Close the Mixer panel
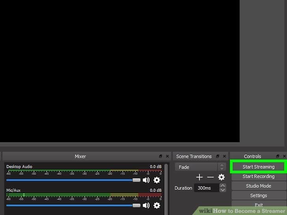287x215 pixels. (167, 156)
